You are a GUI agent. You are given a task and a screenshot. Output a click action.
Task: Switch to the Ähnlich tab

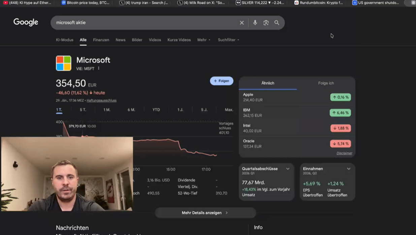pos(268,83)
